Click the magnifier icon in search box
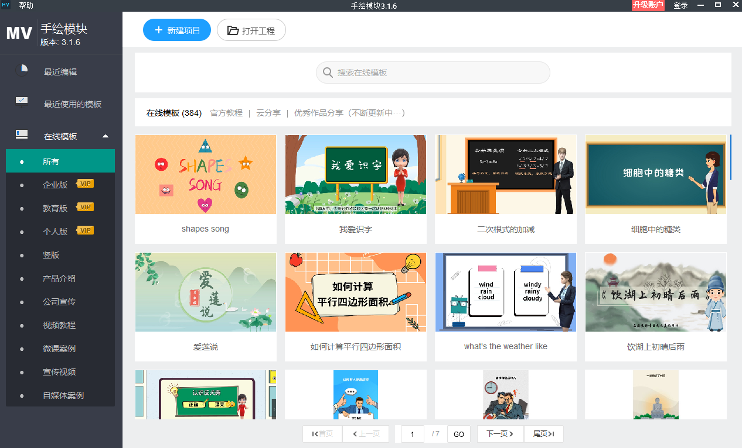 328,73
